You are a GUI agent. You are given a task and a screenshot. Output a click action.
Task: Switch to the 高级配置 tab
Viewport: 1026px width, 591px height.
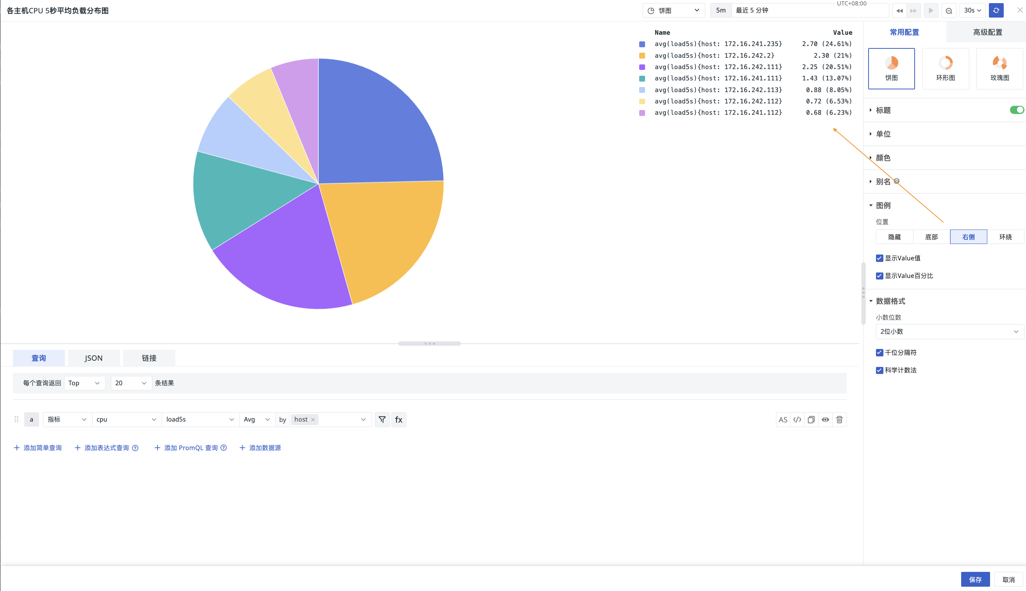(x=987, y=32)
